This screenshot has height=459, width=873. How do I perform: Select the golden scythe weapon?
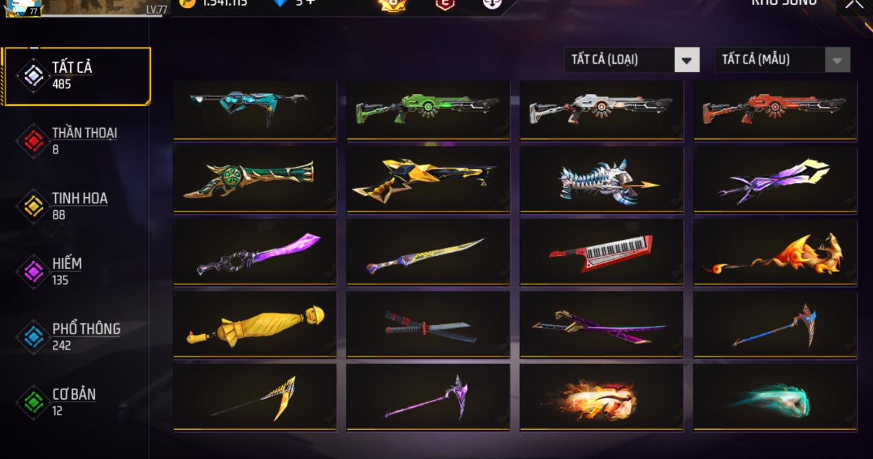click(255, 398)
